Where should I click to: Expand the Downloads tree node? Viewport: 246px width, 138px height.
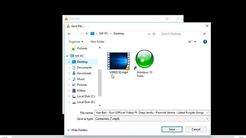tap(69, 73)
